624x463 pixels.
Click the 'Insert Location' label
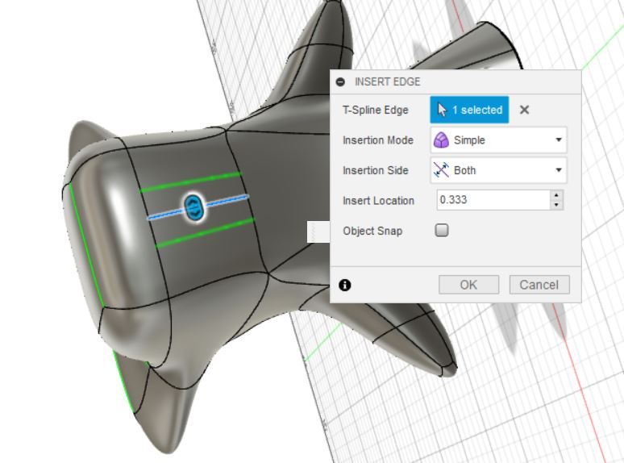tap(378, 201)
